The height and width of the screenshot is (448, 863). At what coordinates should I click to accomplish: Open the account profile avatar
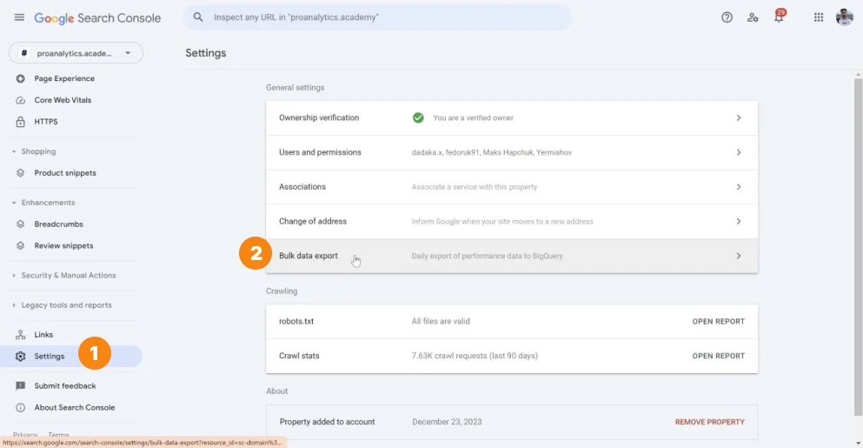844,17
